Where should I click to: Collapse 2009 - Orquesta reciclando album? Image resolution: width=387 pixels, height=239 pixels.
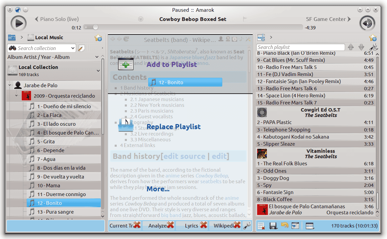tap(16, 96)
